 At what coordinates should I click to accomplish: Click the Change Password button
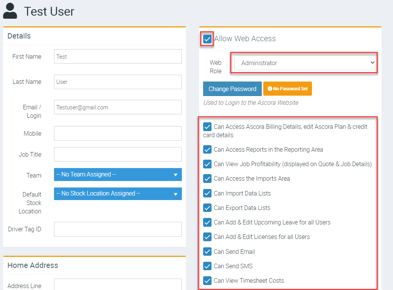point(232,89)
